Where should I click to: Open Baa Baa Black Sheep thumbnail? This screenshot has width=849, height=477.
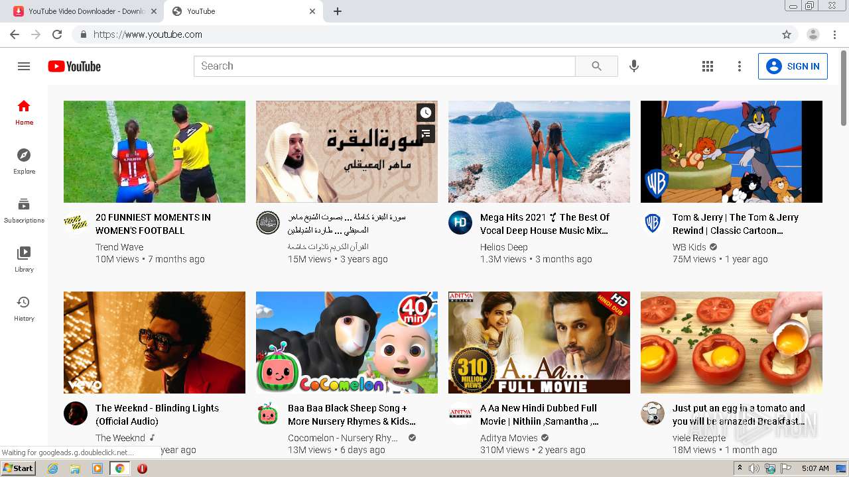tap(347, 343)
